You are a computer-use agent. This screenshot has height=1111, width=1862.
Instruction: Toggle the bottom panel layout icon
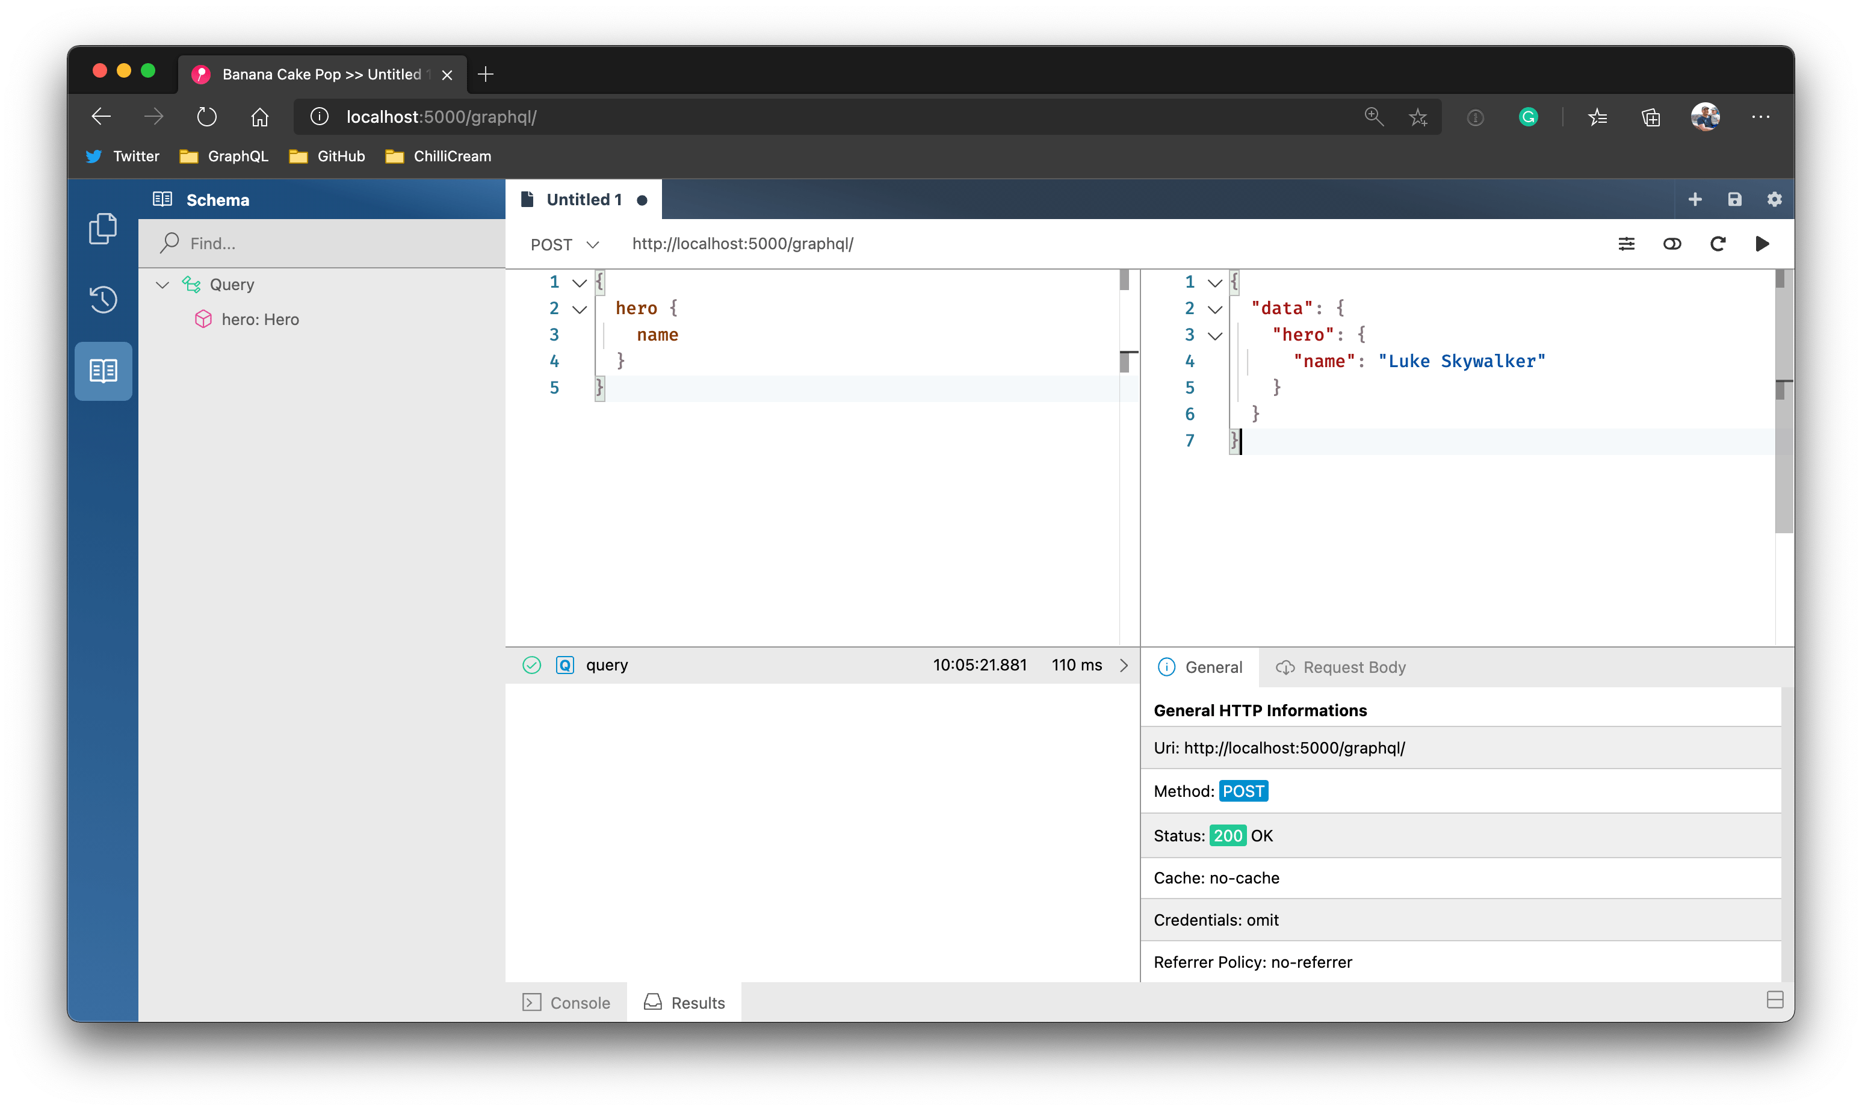pyautogui.click(x=1775, y=1000)
